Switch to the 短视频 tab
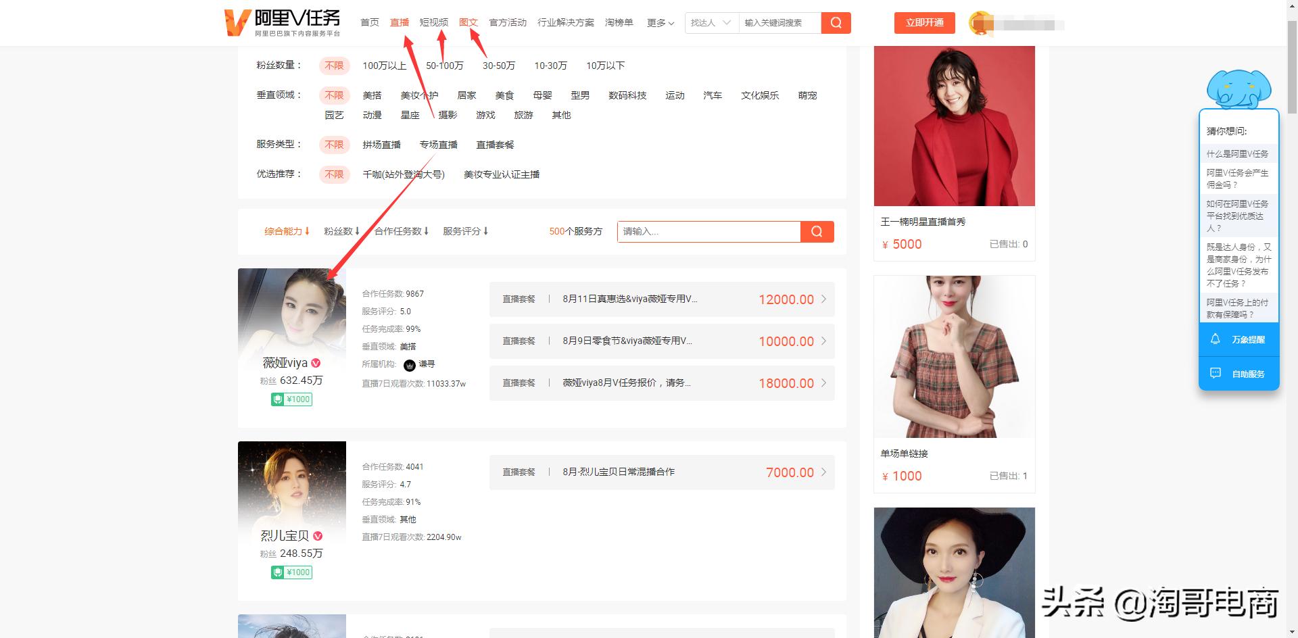Image resolution: width=1298 pixels, height=638 pixels. [x=433, y=22]
